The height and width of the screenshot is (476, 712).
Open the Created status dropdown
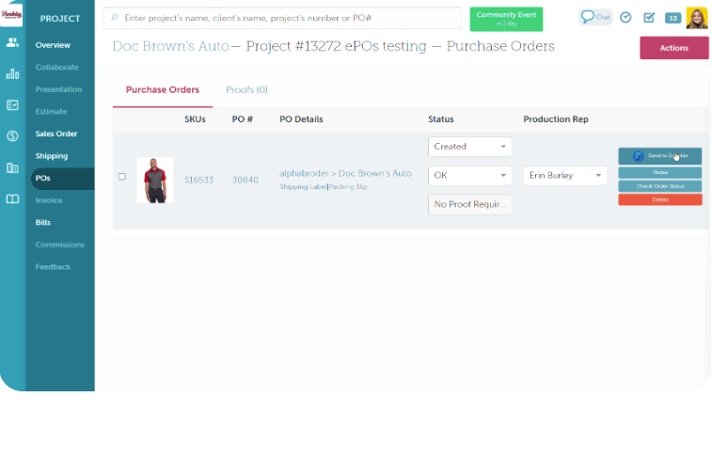pos(470,147)
